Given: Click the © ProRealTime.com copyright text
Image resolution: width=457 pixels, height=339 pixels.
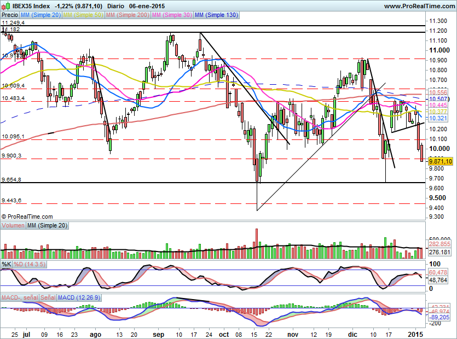Looking at the screenshot, I should 27,217.
